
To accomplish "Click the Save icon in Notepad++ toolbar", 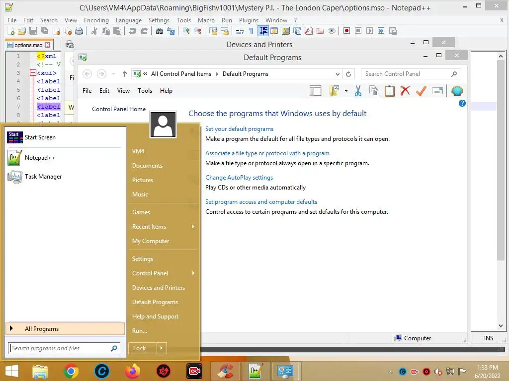I will point(33,31).
